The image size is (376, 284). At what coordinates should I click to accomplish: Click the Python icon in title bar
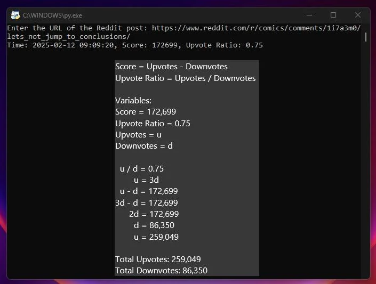15,15
